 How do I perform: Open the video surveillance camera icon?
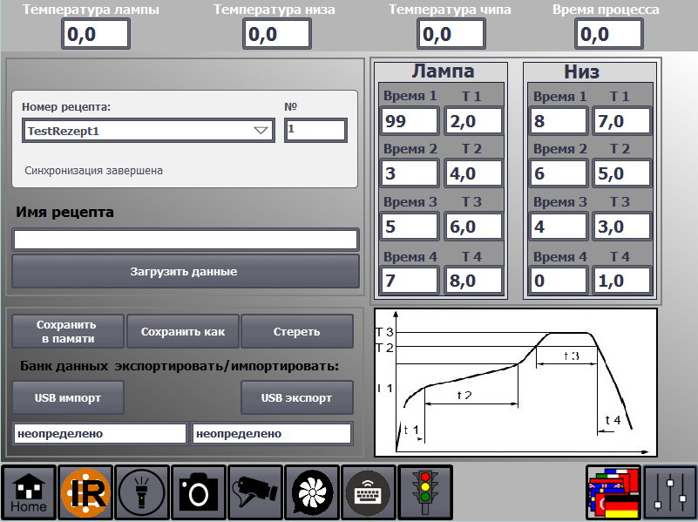click(255, 492)
